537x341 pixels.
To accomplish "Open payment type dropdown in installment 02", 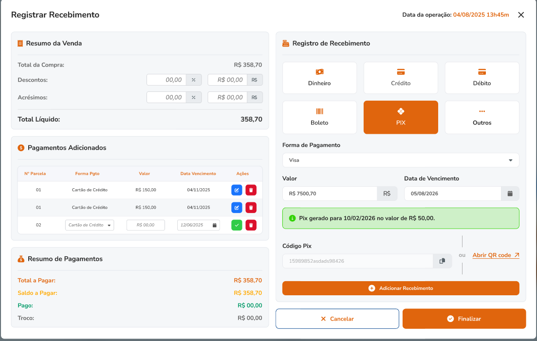I will pos(90,225).
